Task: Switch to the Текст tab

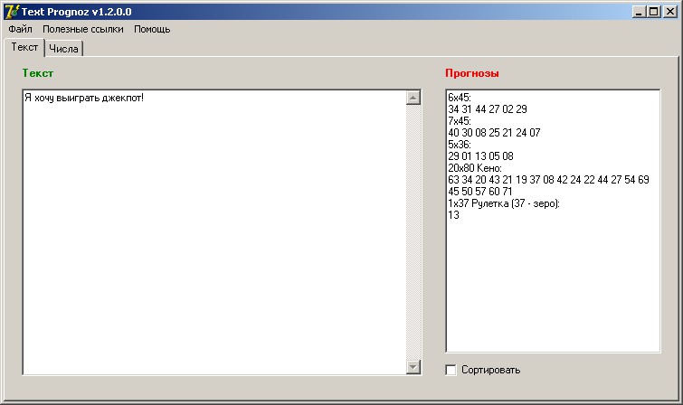Action: tap(24, 47)
